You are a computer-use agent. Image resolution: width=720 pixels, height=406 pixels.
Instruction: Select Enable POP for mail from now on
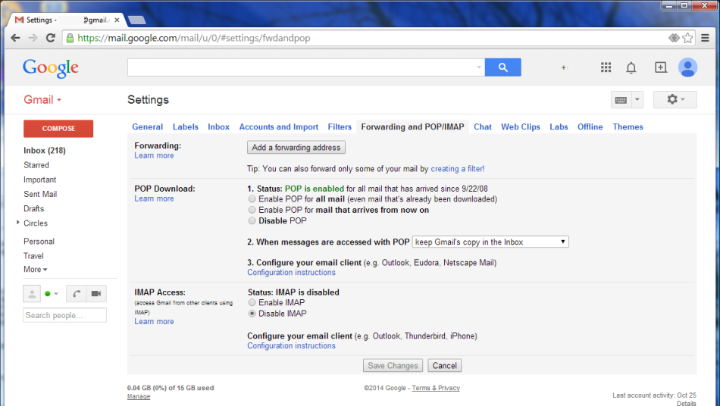tap(252, 210)
